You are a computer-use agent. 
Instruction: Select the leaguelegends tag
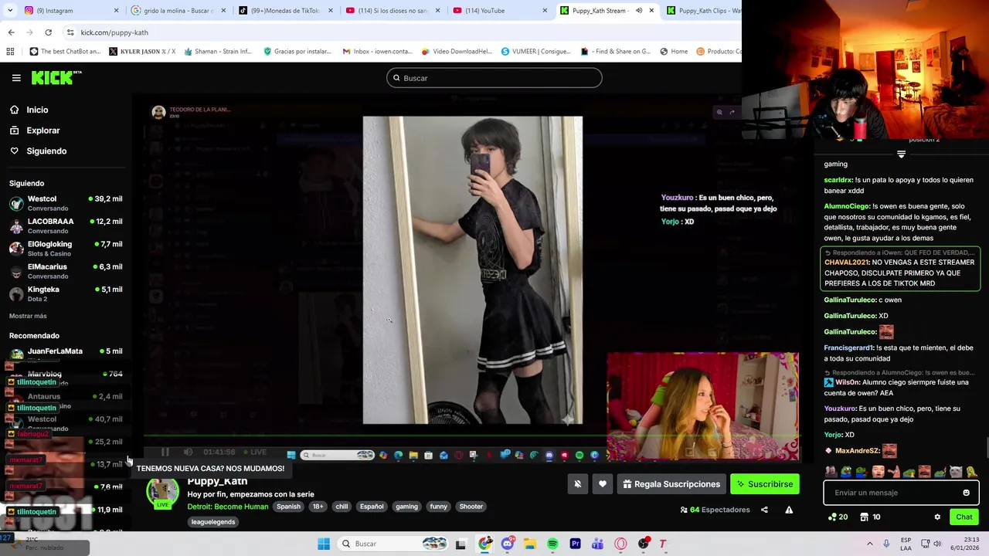pyautogui.click(x=213, y=522)
